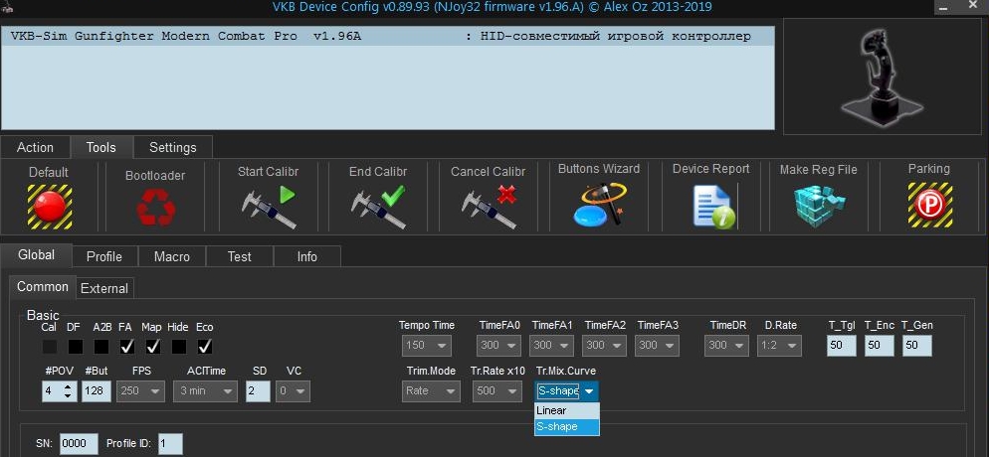Increase the #POV value with up arrow
Screen dimensions: 989x457
(67, 386)
